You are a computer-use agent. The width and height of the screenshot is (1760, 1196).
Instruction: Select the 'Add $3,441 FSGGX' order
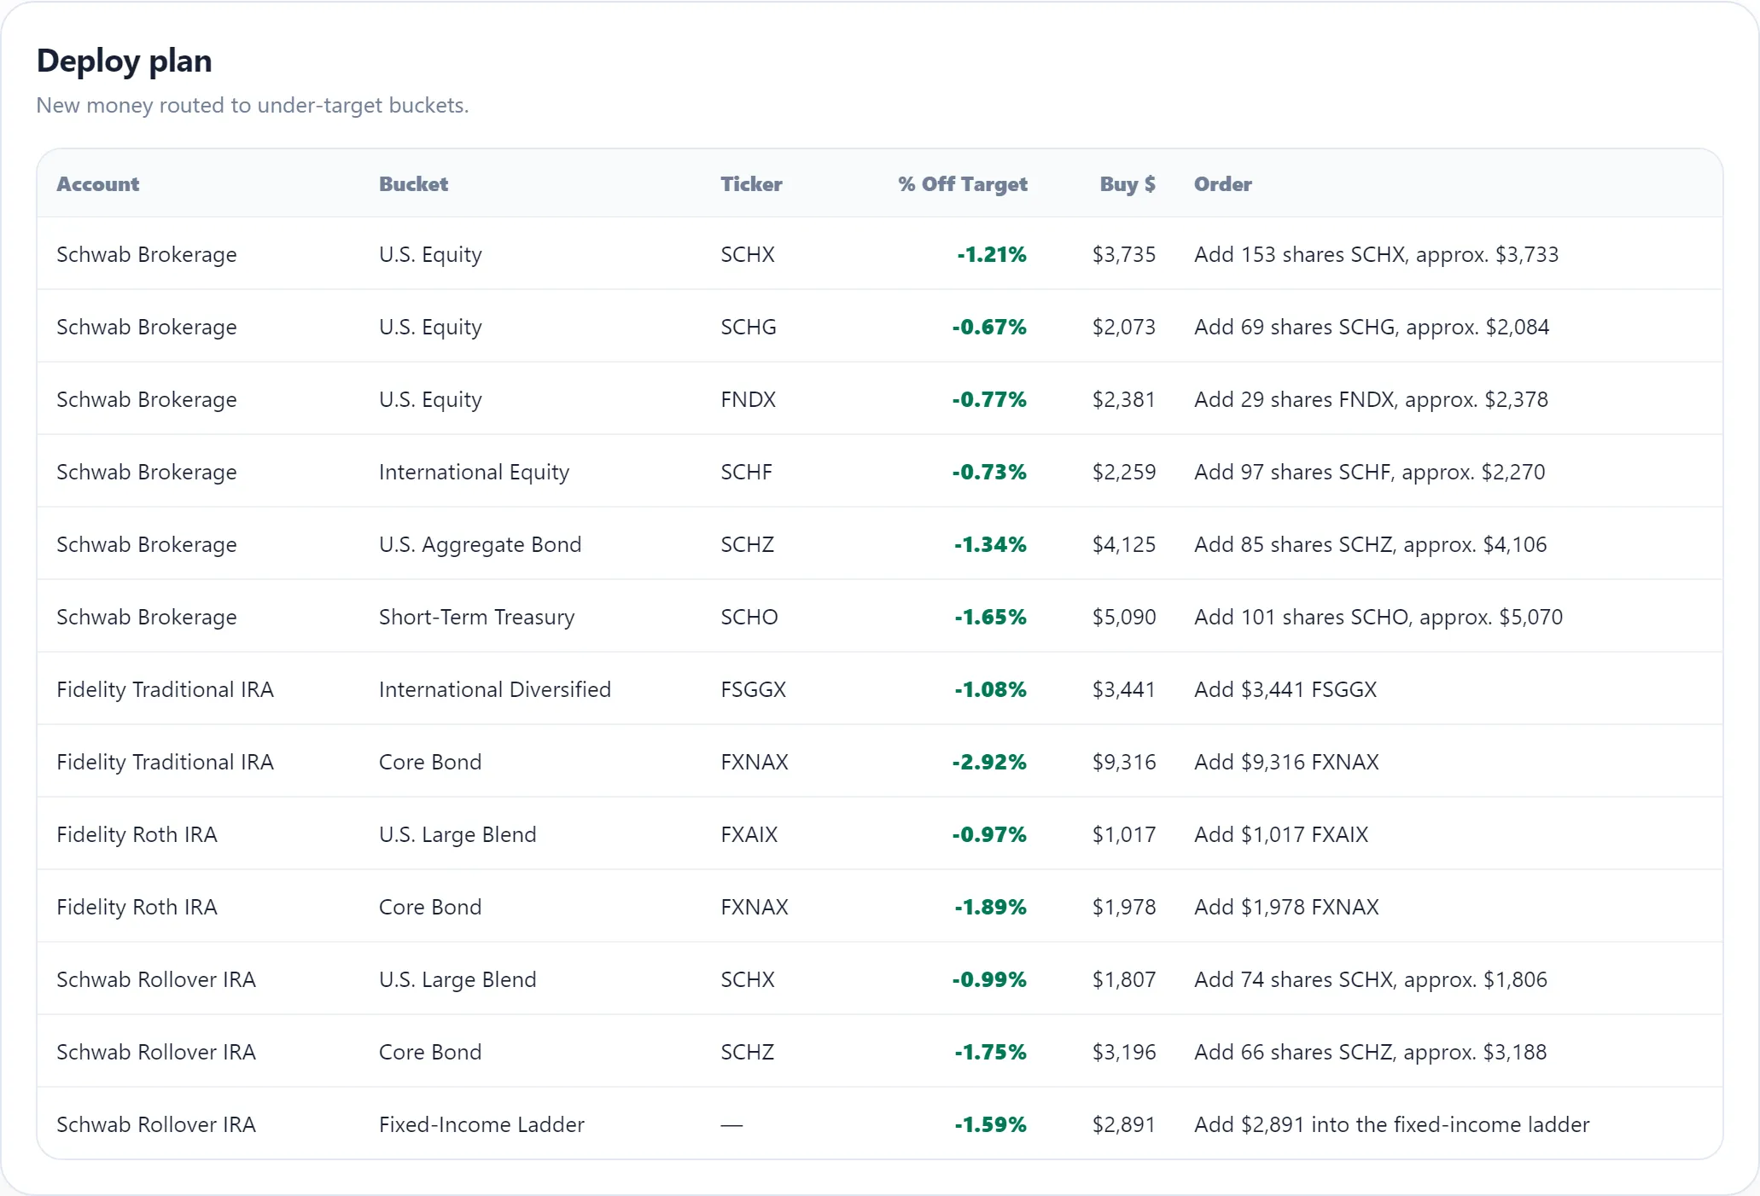click(1285, 689)
